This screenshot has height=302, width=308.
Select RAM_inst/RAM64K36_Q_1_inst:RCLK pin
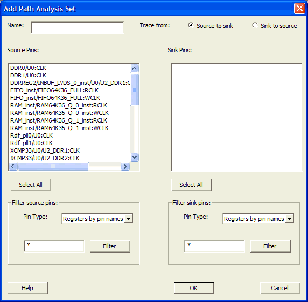pyautogui.click(x=59, y=120)
